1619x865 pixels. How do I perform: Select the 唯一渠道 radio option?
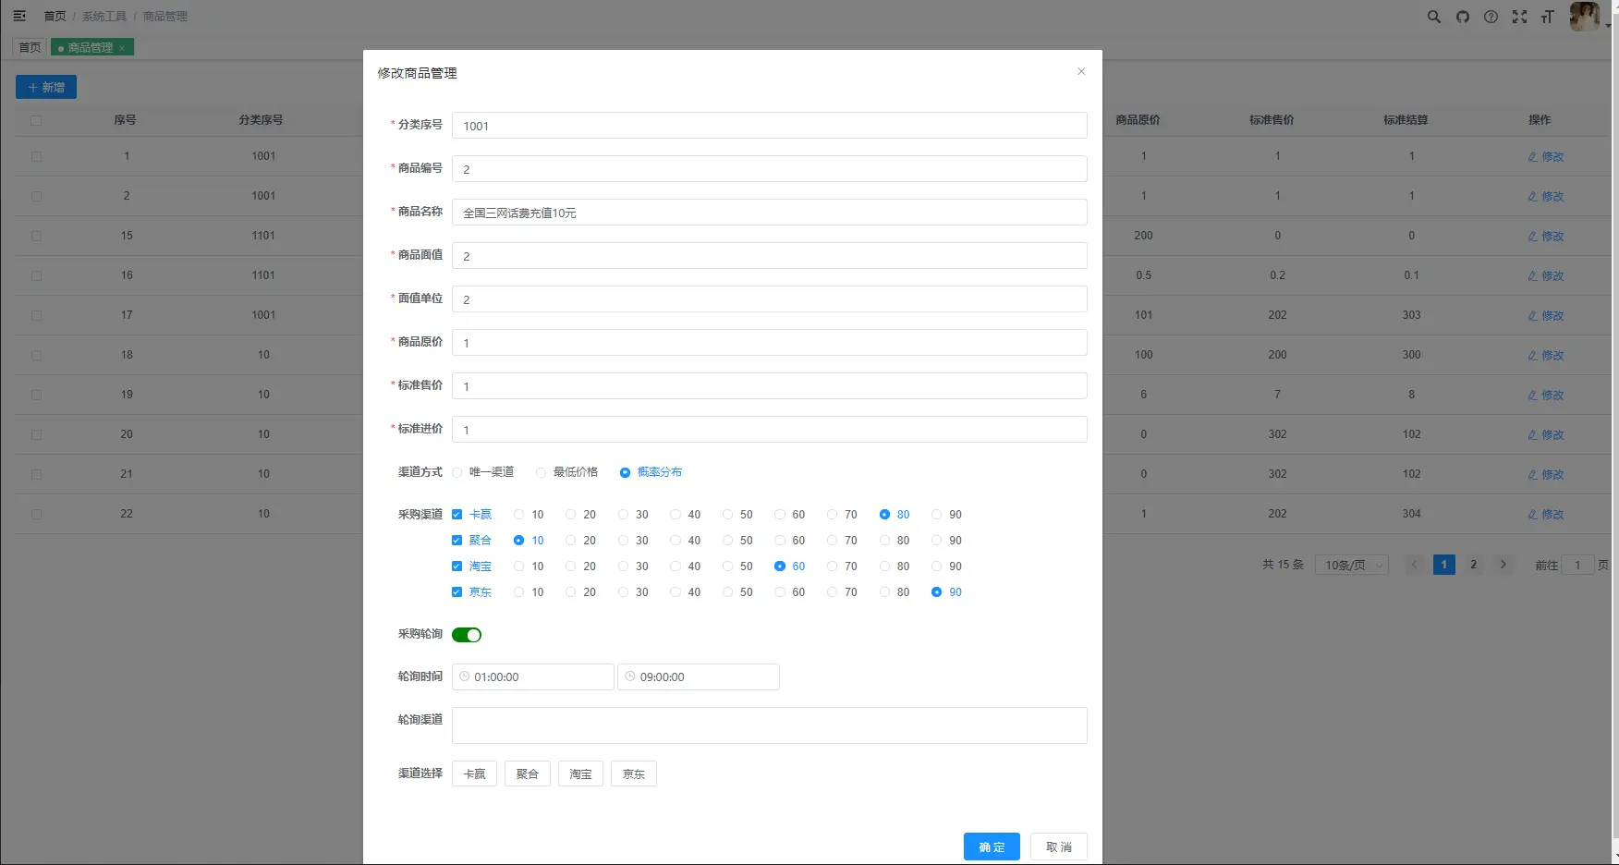coord(482,472)
